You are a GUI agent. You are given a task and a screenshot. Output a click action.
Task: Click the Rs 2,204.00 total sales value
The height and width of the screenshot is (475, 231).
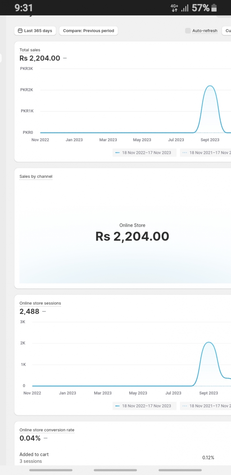point(40,58)
